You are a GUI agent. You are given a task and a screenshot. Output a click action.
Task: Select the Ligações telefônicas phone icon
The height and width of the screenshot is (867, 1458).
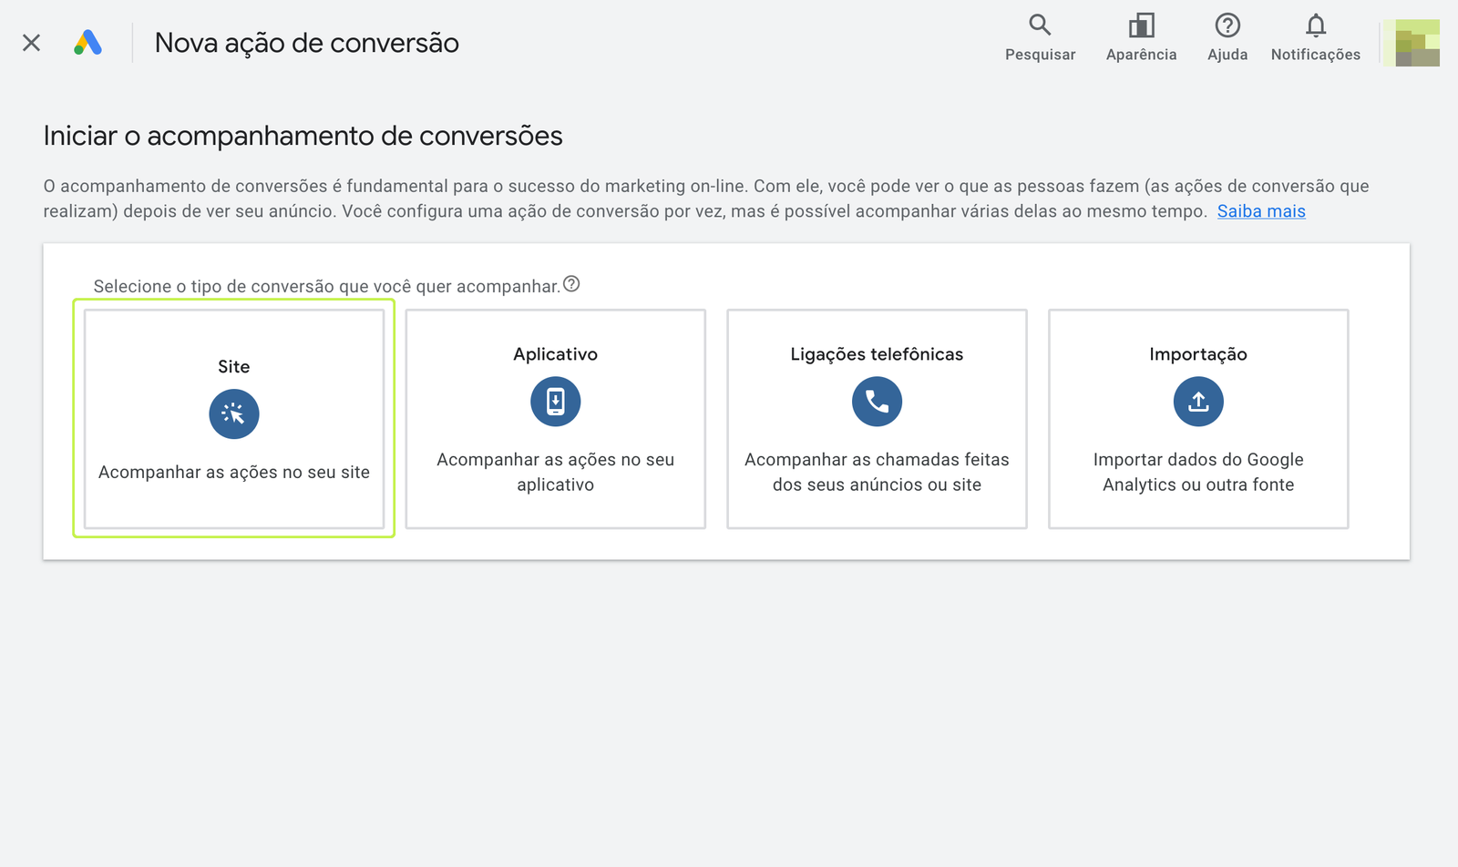point(877,402)
